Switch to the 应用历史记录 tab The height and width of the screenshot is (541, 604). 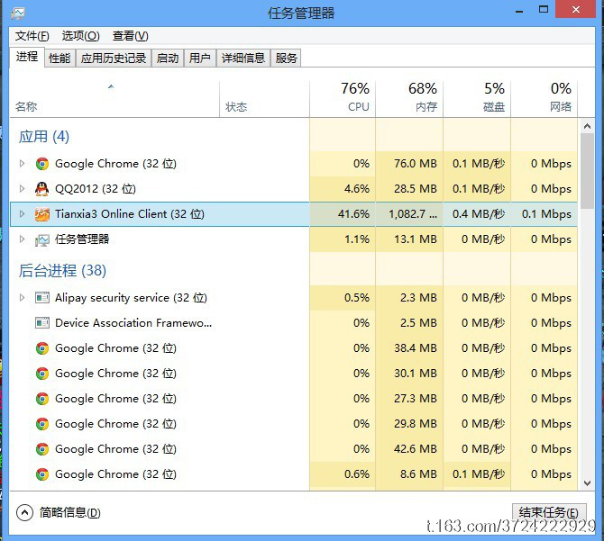[114, 58]
